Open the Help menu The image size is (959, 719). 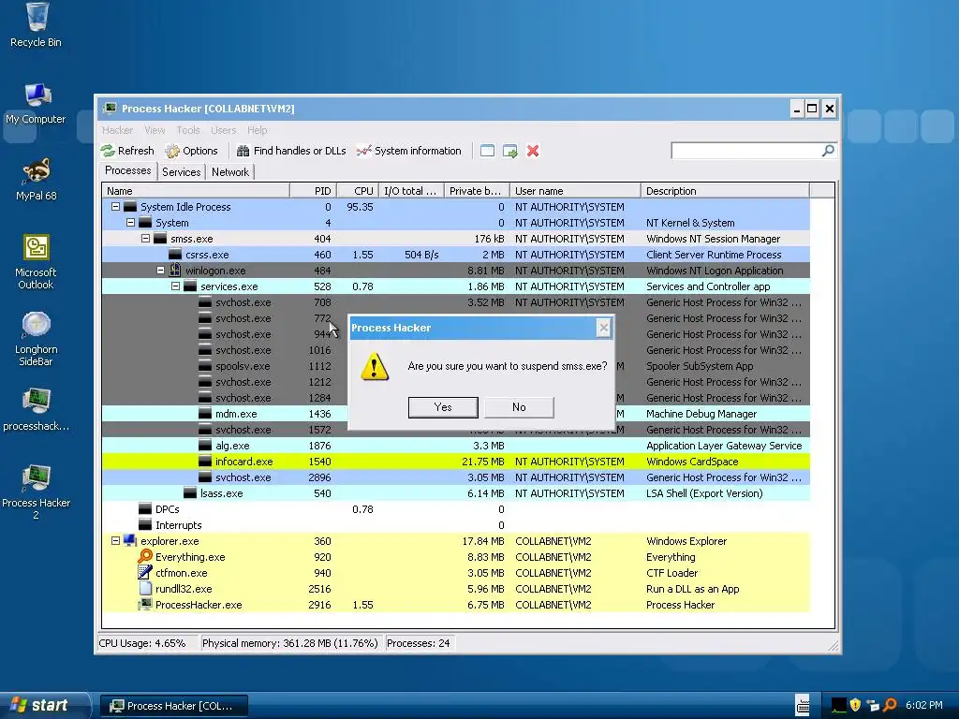click(x=257, y=130)
